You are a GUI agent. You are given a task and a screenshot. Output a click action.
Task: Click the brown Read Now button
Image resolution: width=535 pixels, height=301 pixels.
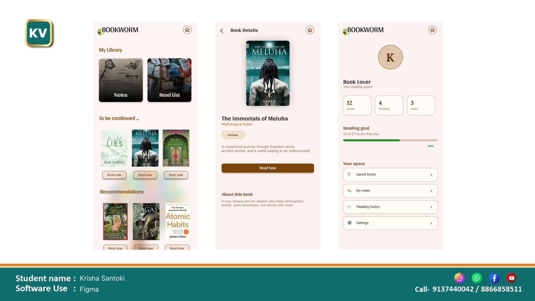[268, 168]
